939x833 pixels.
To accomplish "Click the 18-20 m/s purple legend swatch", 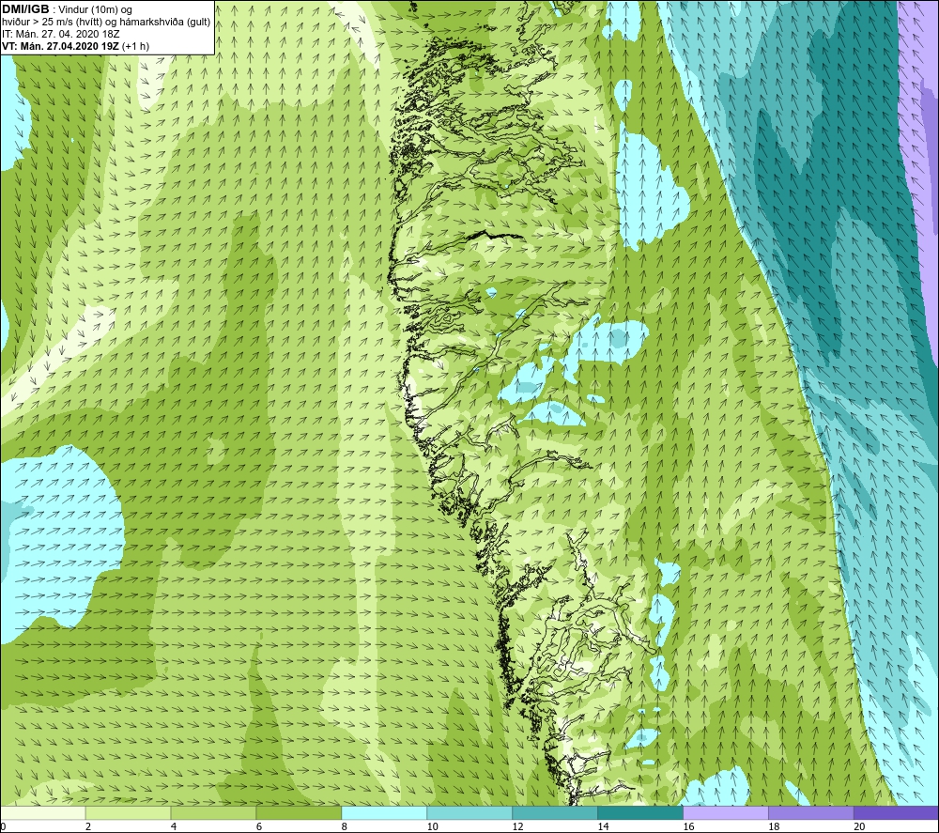I will 811,813.
